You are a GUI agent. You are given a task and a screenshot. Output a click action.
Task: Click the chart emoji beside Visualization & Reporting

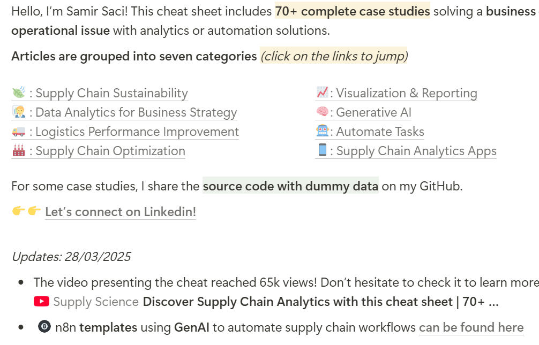coord(322,93)
